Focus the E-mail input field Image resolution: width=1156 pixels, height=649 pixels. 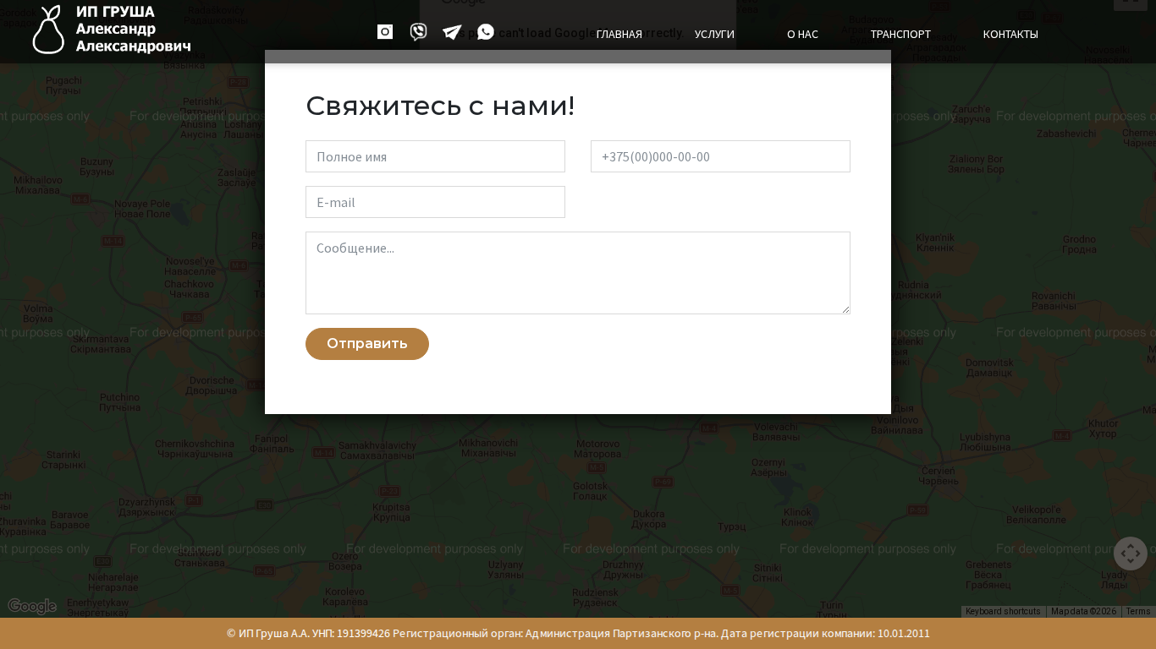435,202
